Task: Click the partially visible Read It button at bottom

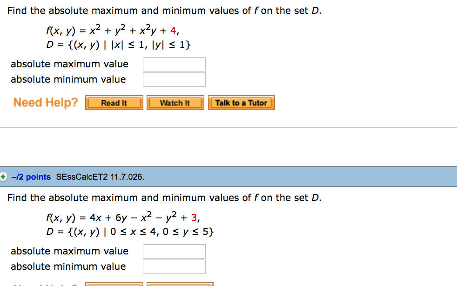Action: 114,284
